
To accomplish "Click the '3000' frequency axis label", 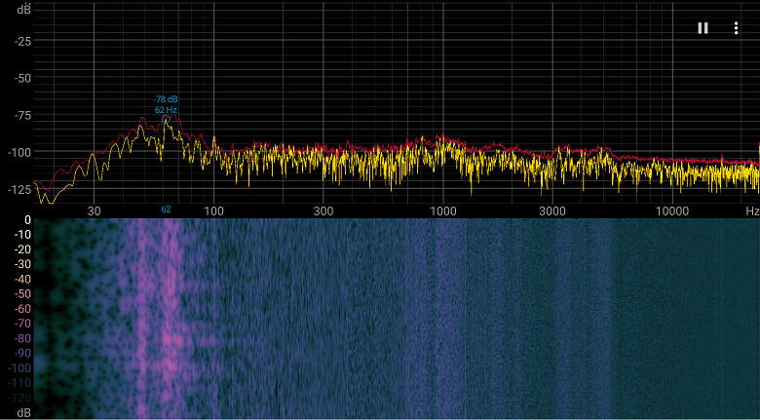I will coord(552,210).
